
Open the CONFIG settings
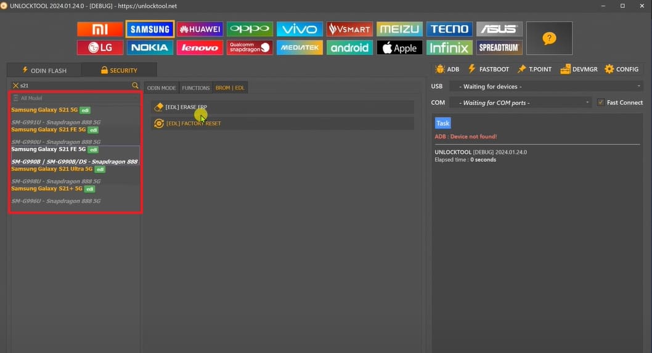622,69
